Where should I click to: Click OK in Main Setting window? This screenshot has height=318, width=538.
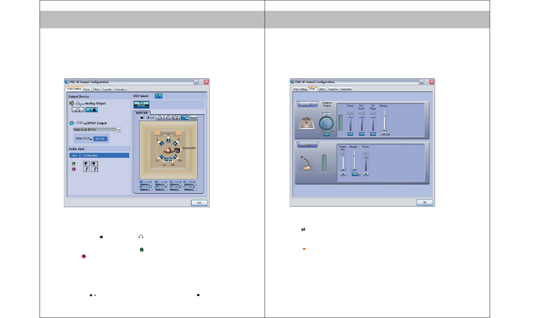[x=199, y=203]
